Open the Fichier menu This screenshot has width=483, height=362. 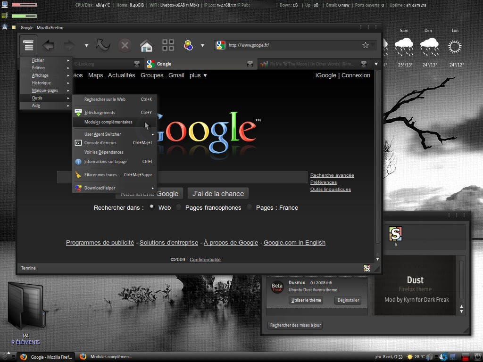tap(46, 60)
